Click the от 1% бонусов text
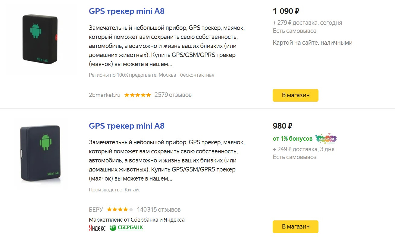Viewport: 395px width, 237px height. pyautogui.click(x=293, y=139)
